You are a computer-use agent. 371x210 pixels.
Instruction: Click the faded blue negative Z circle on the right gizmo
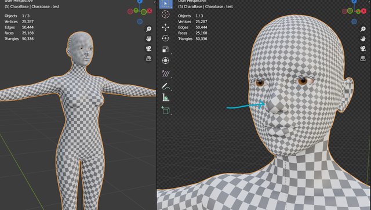tap(354, 21)
